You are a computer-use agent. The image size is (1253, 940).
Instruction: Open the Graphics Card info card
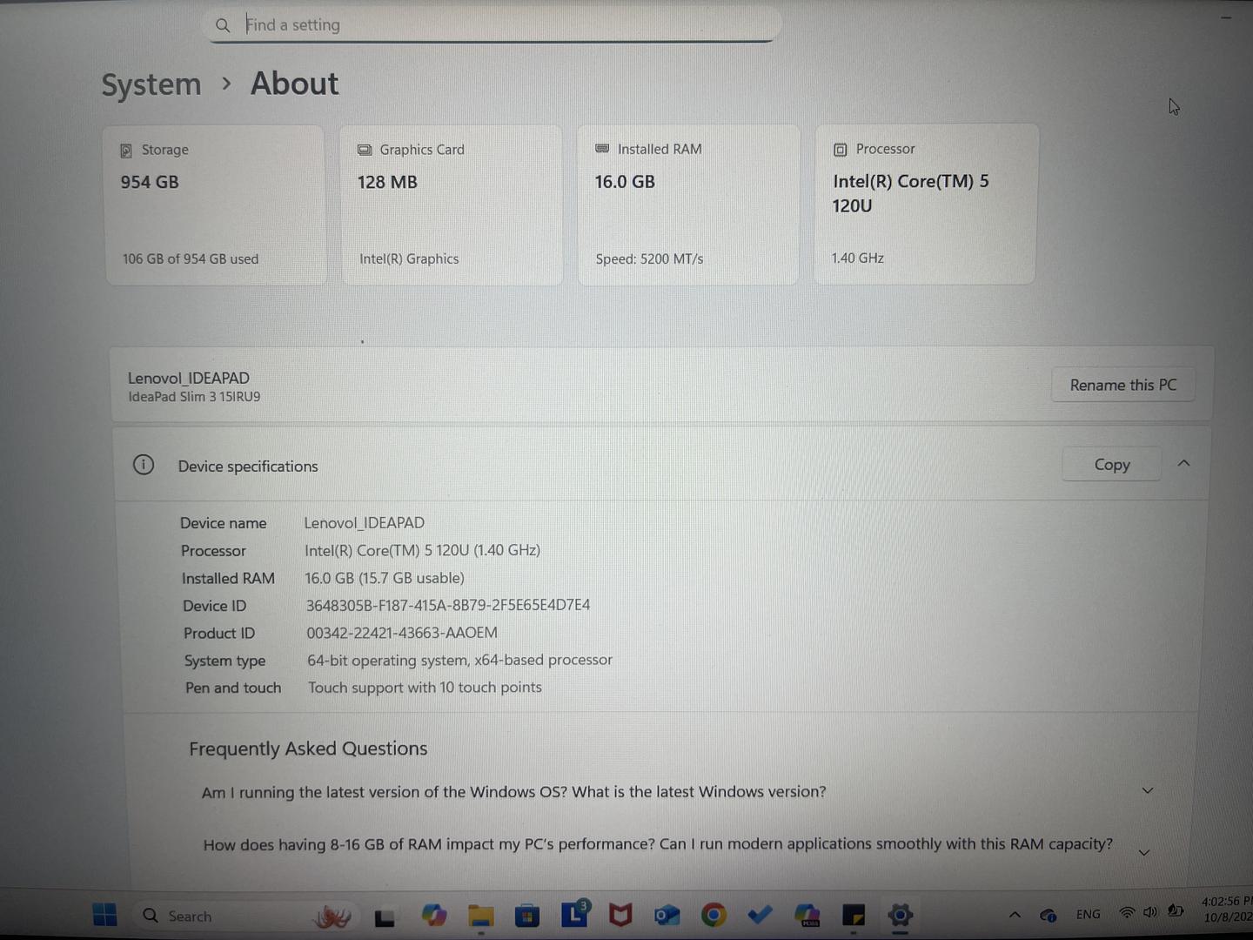point(452,205)
